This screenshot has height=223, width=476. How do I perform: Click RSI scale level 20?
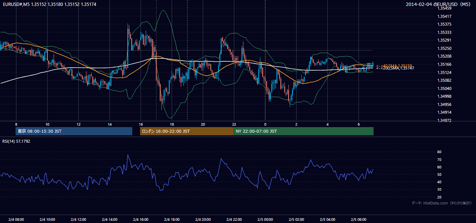pos(439,197)
